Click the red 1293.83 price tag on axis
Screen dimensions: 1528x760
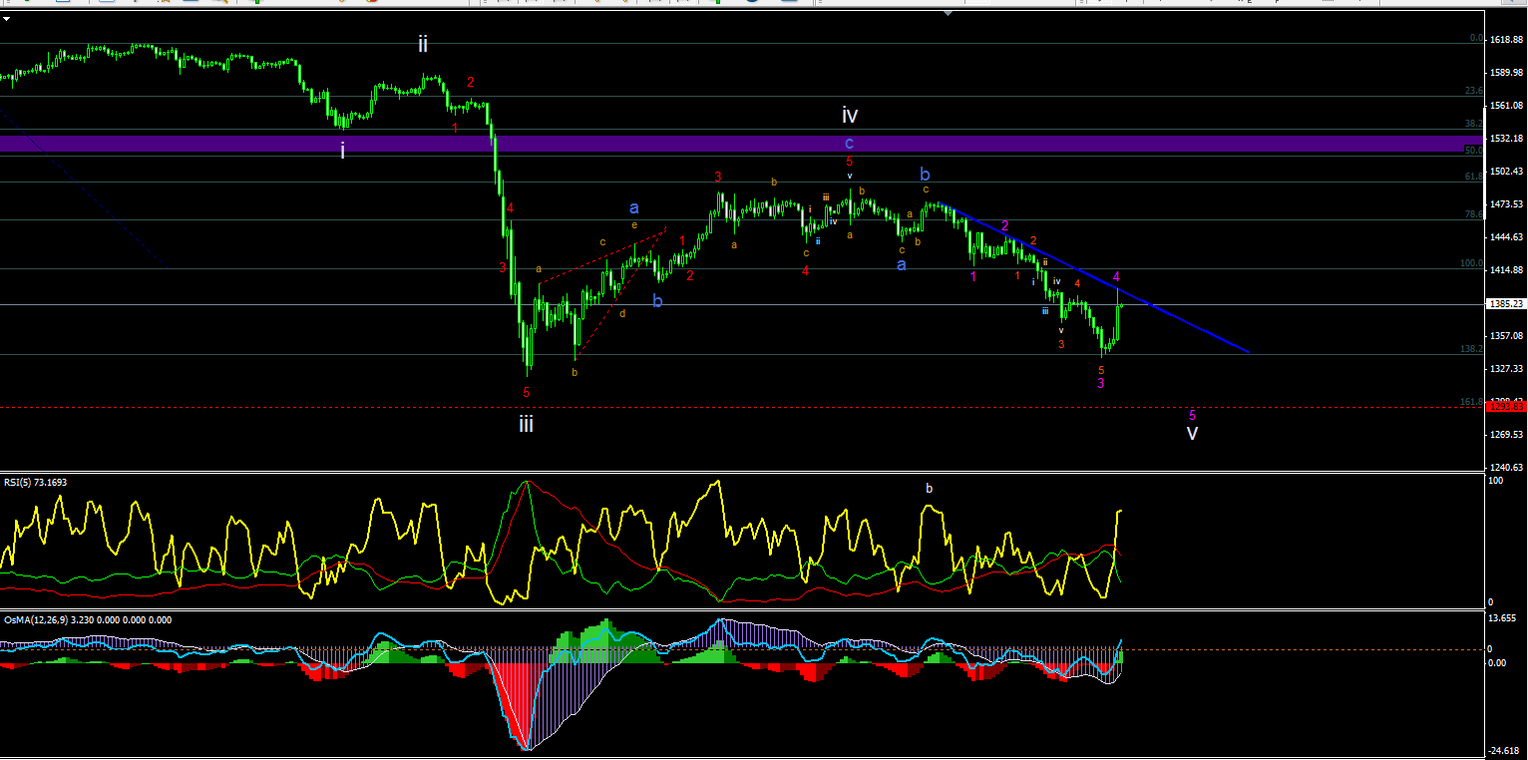point(1504,406)
